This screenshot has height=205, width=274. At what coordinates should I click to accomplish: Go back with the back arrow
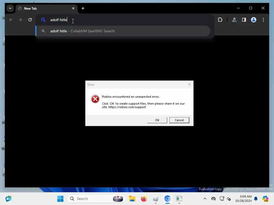point(11,20)
